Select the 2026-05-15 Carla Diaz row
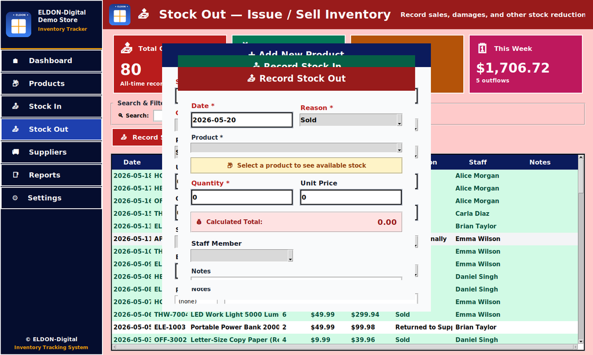This screenshot has width=593, height=355. [345, 213]
